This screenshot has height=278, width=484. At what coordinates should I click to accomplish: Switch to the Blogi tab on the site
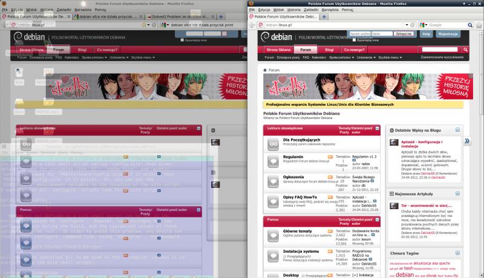coord(329,49)
